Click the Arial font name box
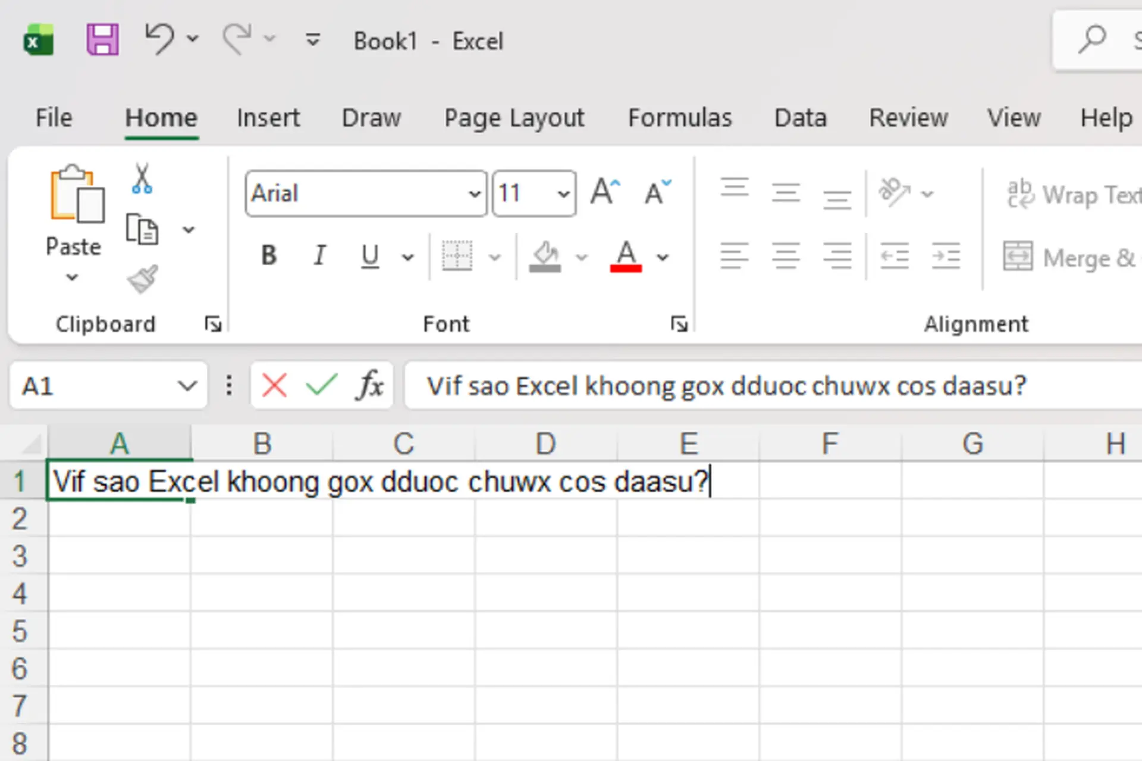Viewport: 1142px width, 761px height. 356,194
